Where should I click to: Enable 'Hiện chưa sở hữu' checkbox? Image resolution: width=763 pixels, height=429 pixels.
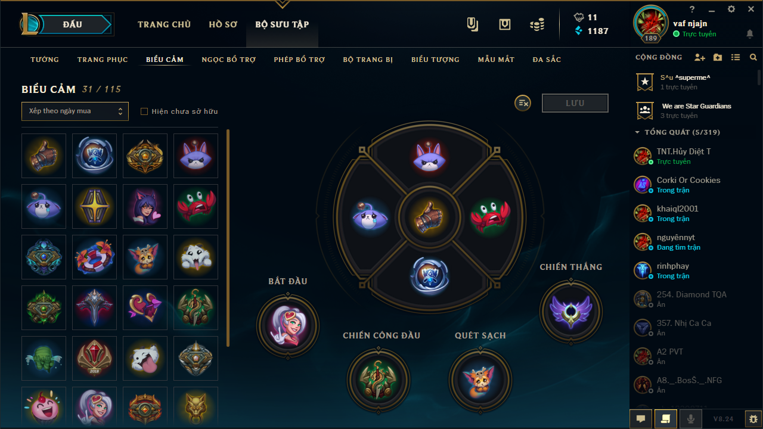click(x=144, y=111)
